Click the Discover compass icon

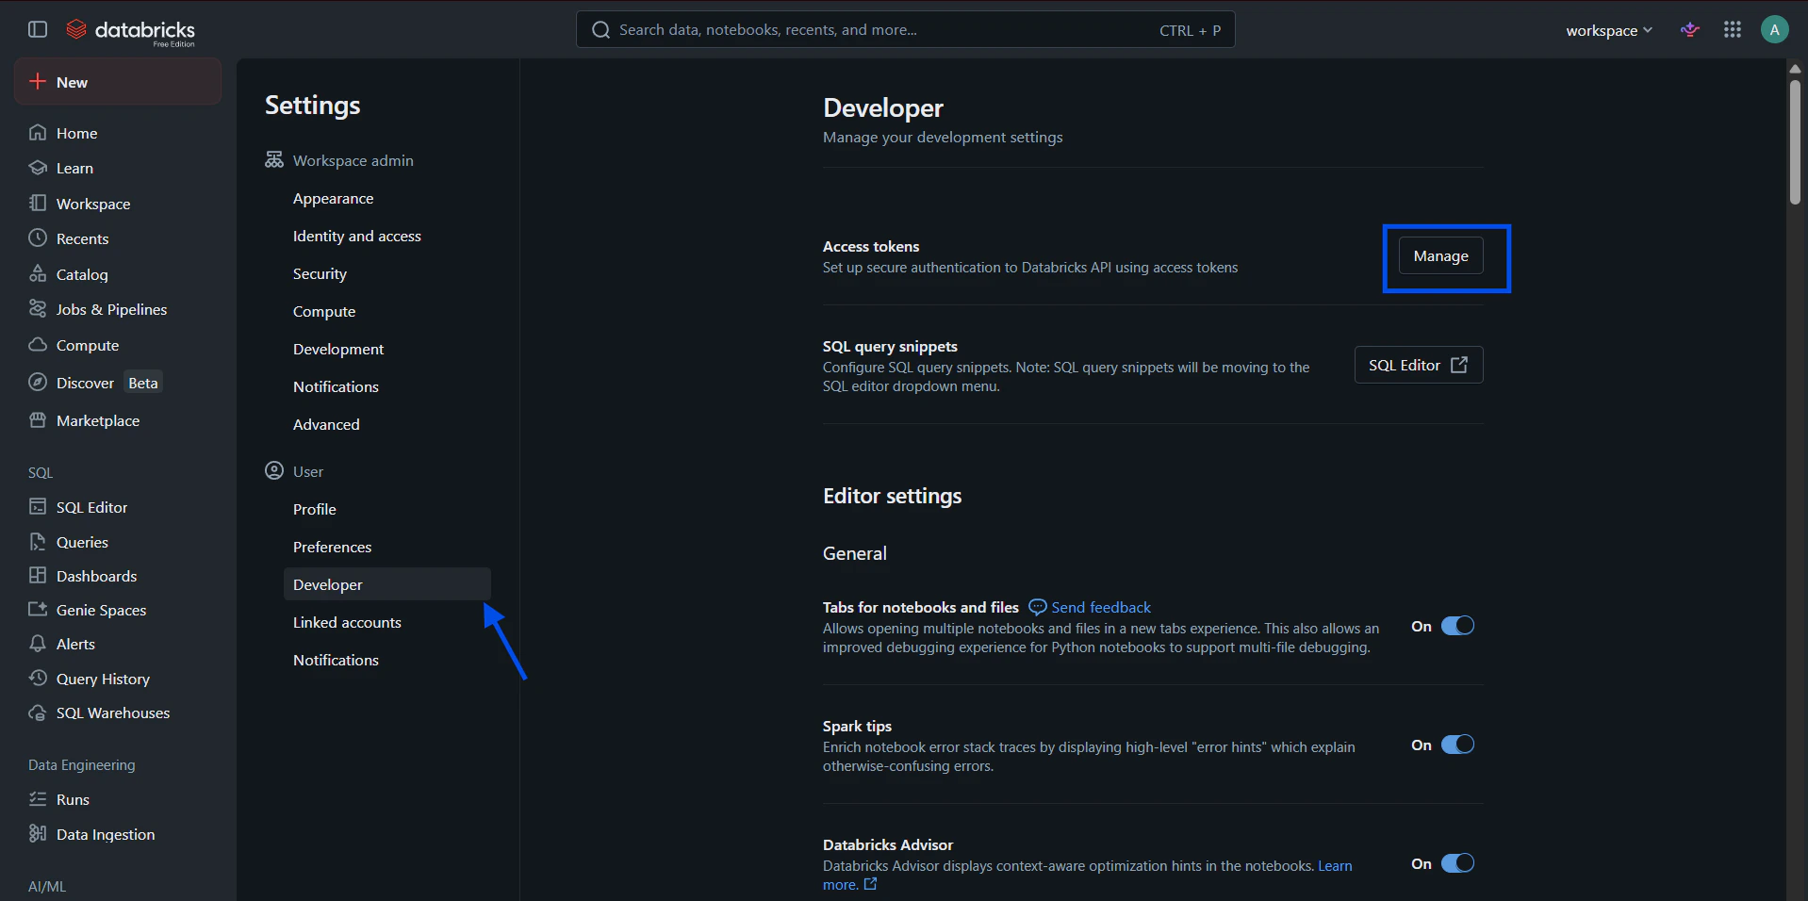(38, 383)
